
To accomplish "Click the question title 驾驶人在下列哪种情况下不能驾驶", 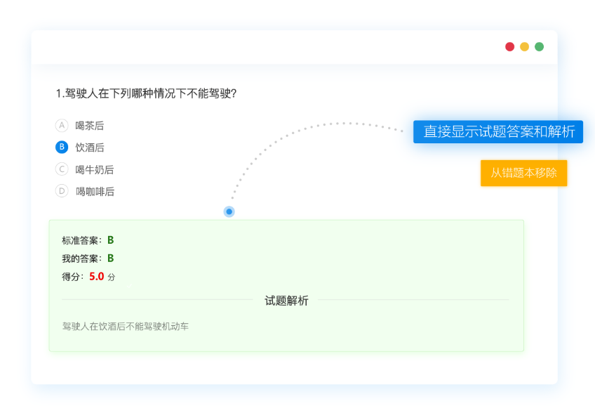I will click(146, 93).
